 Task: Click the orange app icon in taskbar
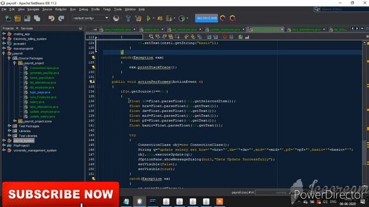coord(219,201)
